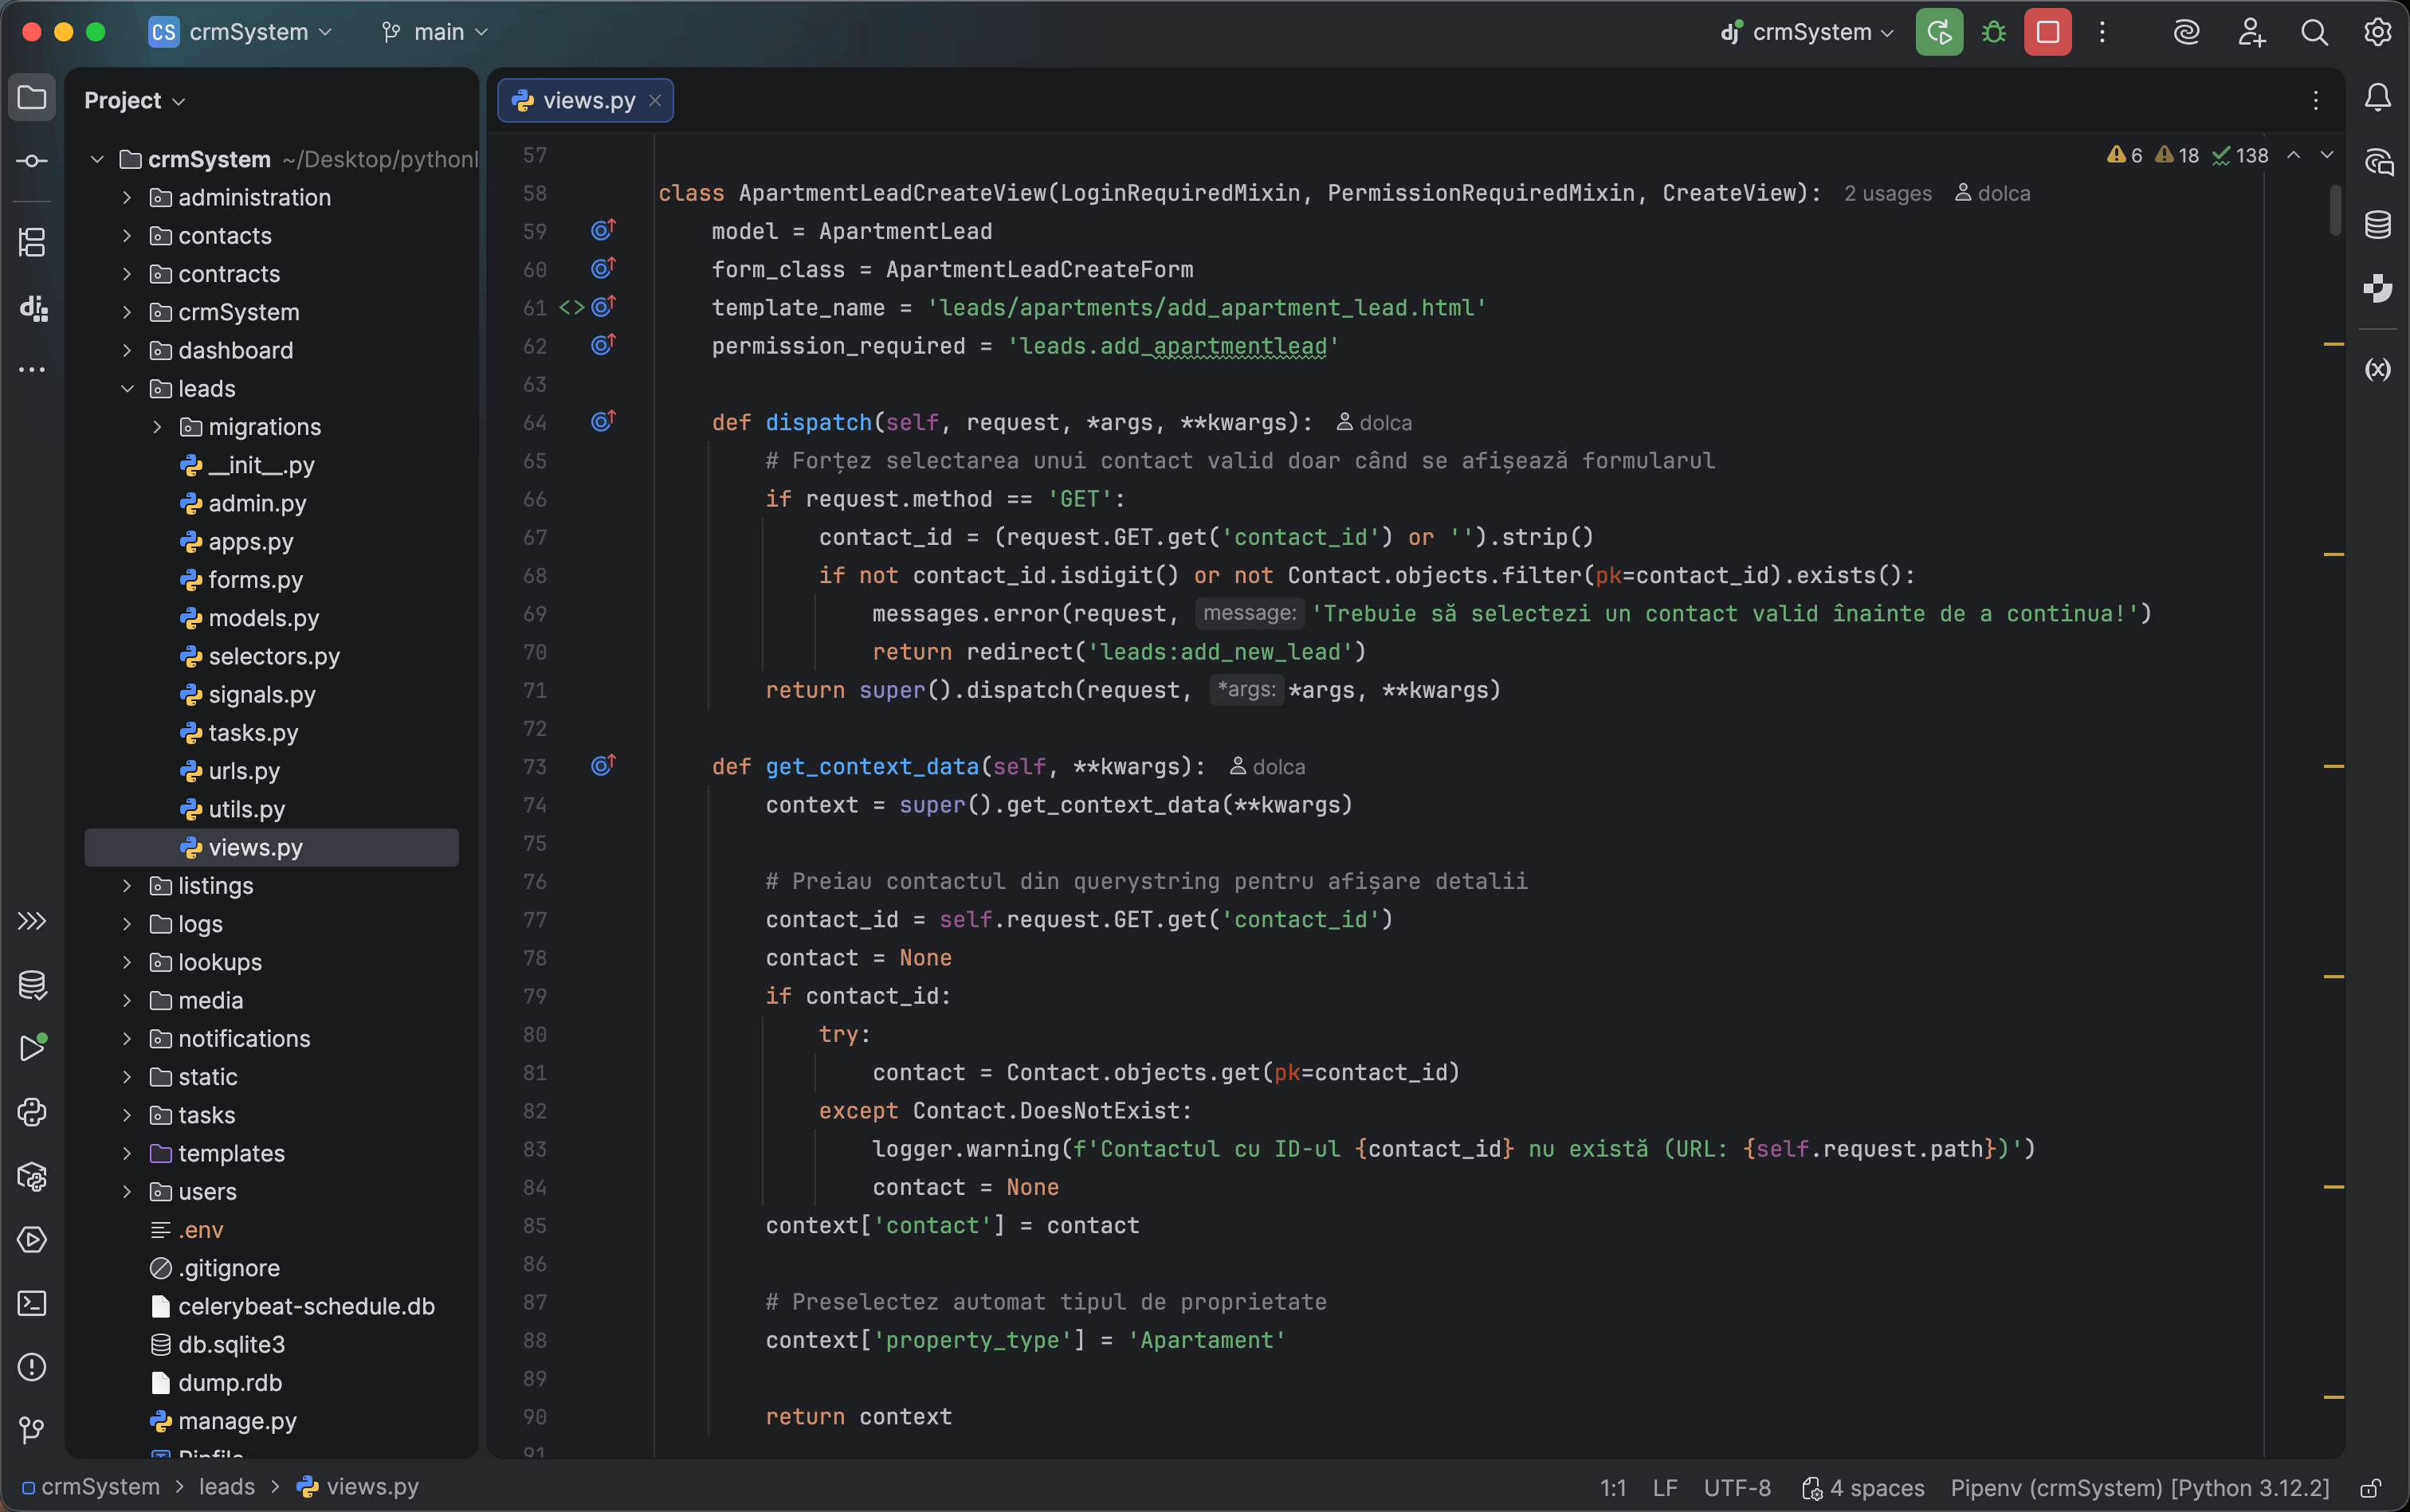This screenshot has width=2410, height=1512.
Task: Open the Commit tool window
Action: [33, 160]
